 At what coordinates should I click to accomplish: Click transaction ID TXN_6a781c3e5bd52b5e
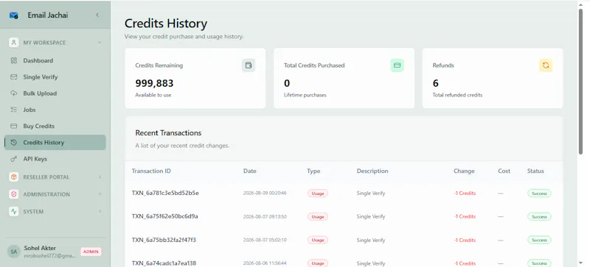[x=165, y=193]
